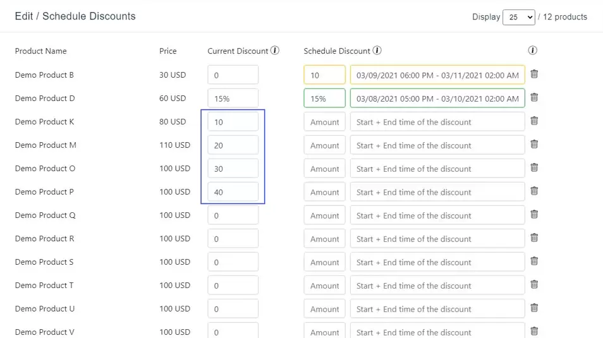
Task: Edit current discount of Demo Product B
Action: click(x=233, y=75)
